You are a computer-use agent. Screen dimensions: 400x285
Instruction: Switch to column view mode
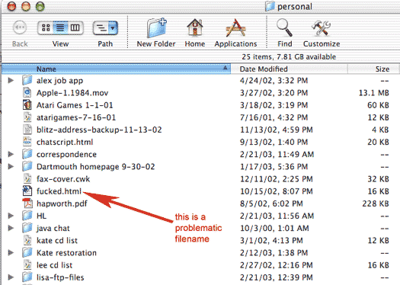(x=75, y=27)
